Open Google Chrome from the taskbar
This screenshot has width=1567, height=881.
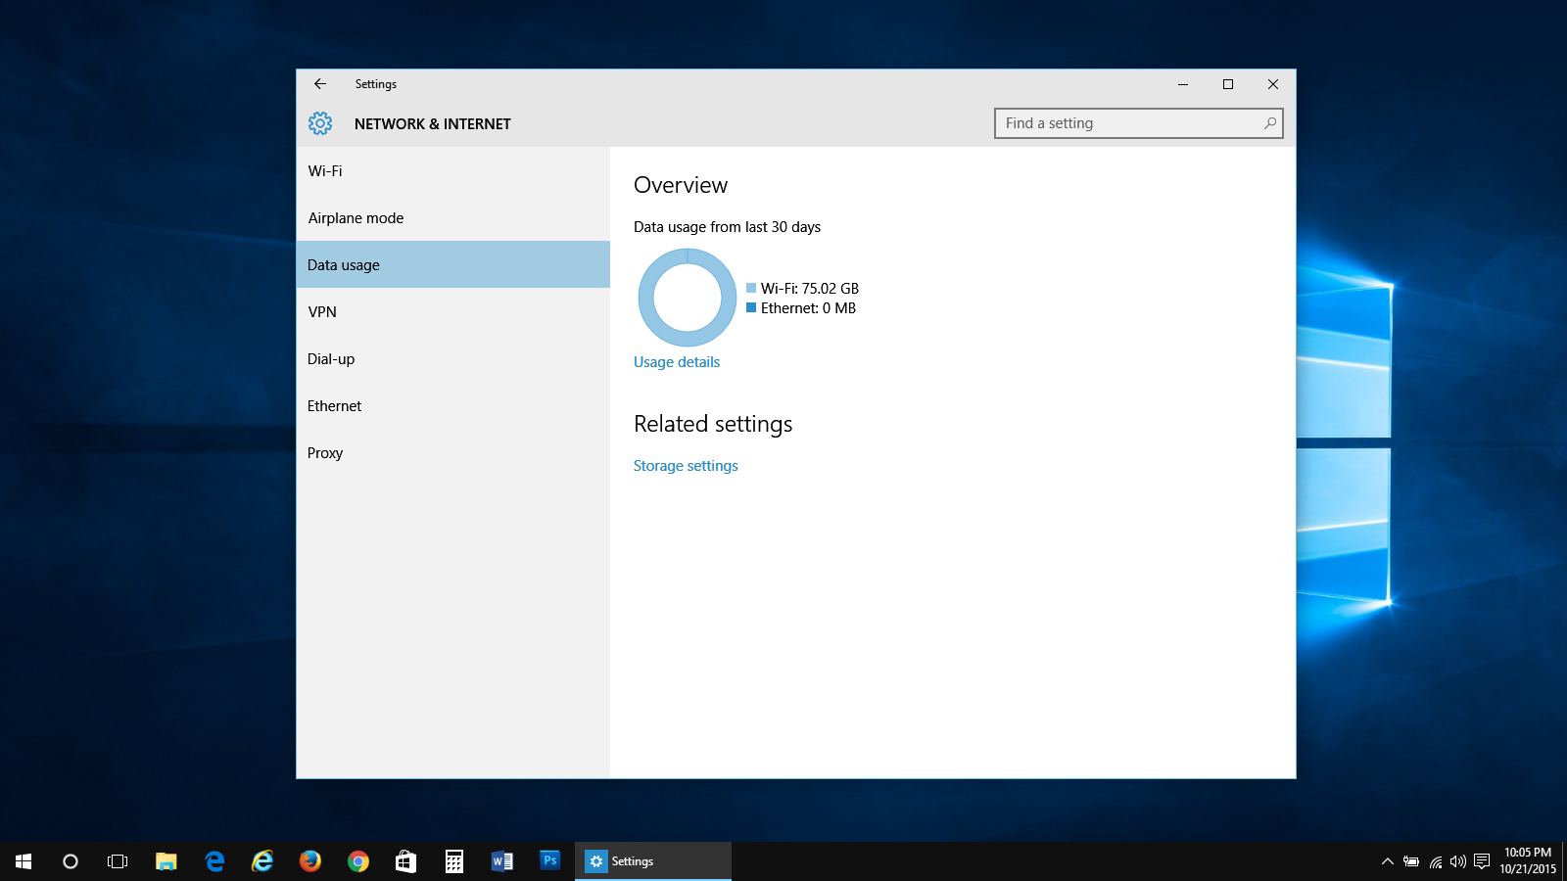click(x=358, y=861)
